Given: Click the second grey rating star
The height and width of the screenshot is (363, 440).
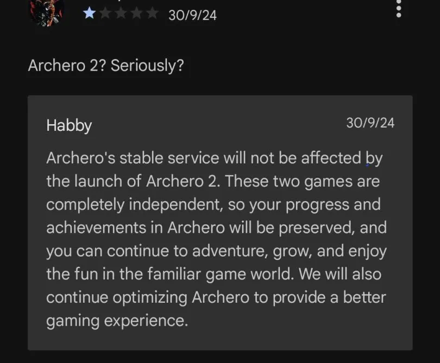Looking at the screenshot, I should pos(105,13).
